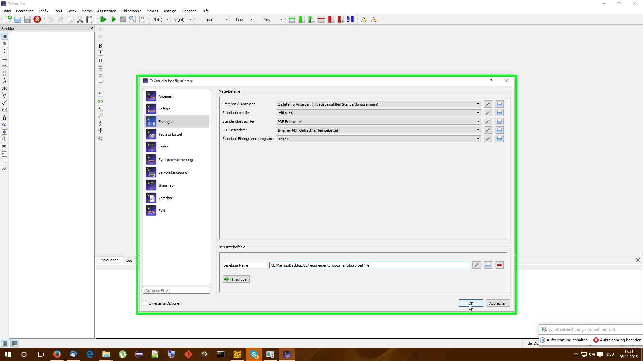Switch to the Log tab
Viewport: 643px width, 361px height.
[129, 260]
